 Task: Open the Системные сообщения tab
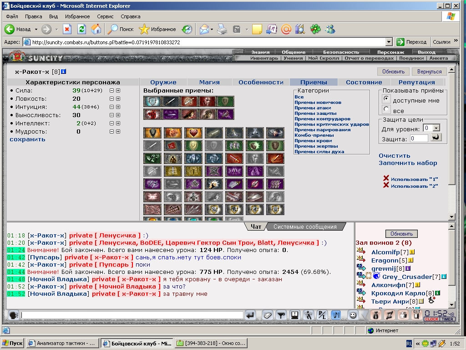[x=305, y=227]
